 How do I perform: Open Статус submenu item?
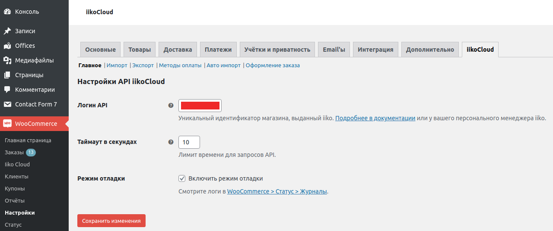click(x=13, y=225)
